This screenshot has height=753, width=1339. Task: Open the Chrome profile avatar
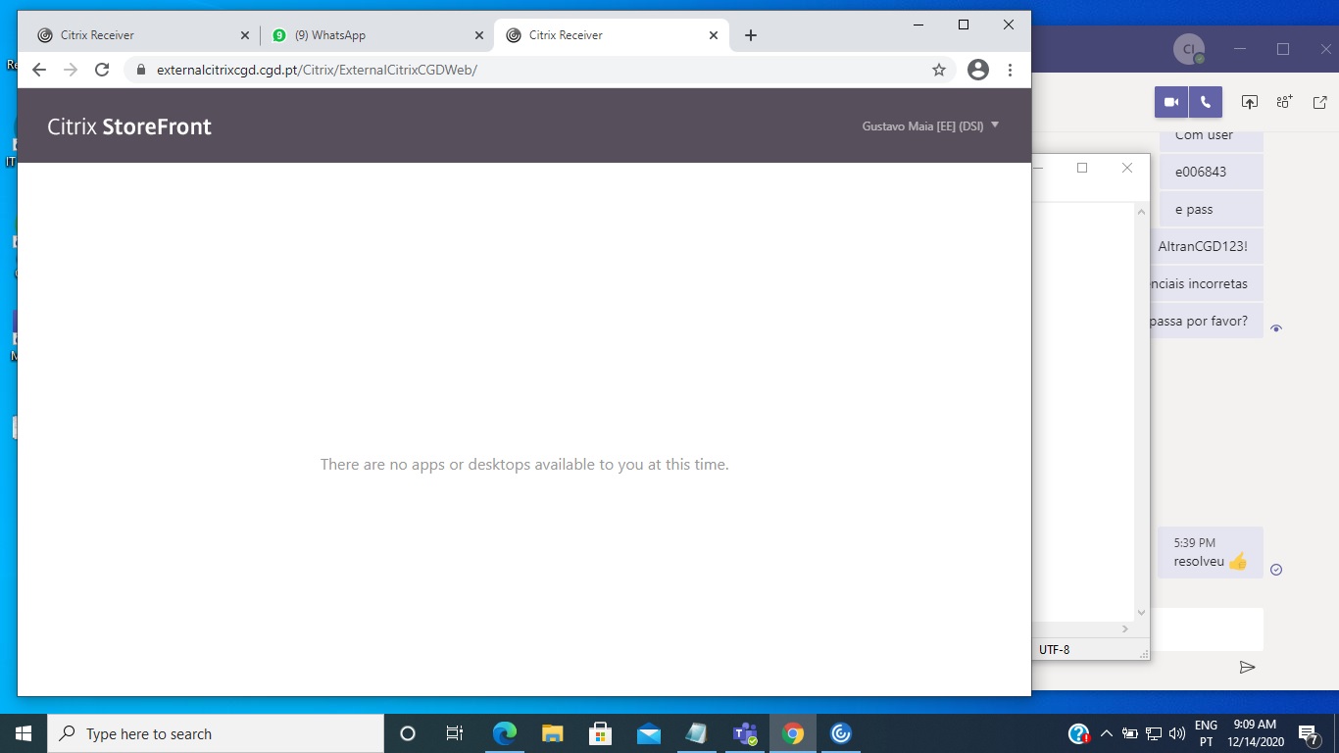pos(977,70)
